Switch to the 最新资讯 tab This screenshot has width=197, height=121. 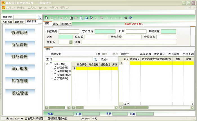click(19, 22)
